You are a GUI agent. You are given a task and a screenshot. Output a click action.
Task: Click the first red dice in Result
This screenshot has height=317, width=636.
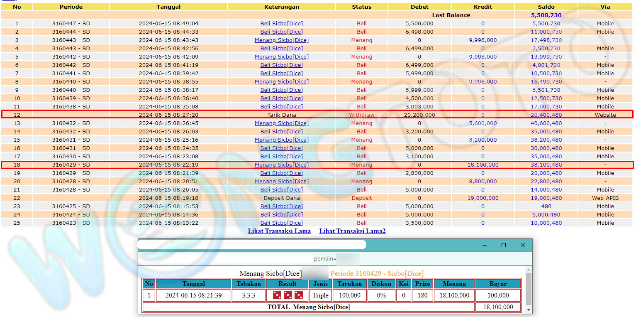pos(277,295)
